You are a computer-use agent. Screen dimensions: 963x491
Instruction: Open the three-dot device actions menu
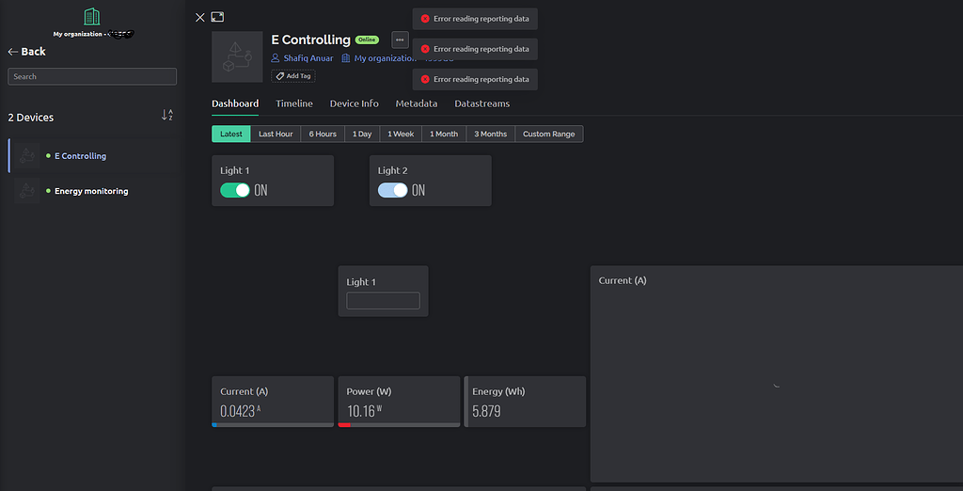click(400, 40)
